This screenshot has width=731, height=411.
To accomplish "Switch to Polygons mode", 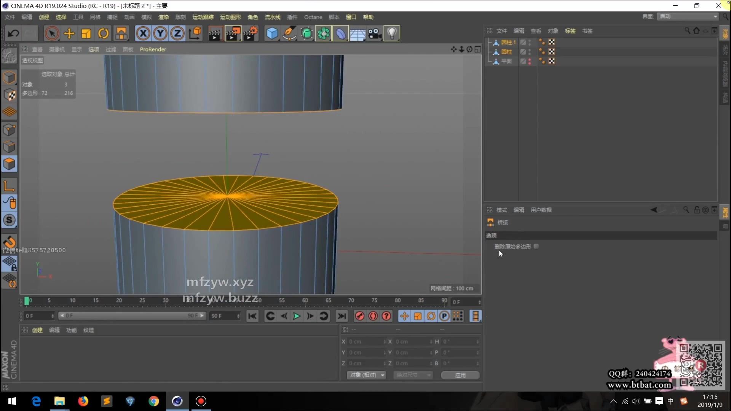I will pos(9,164).
